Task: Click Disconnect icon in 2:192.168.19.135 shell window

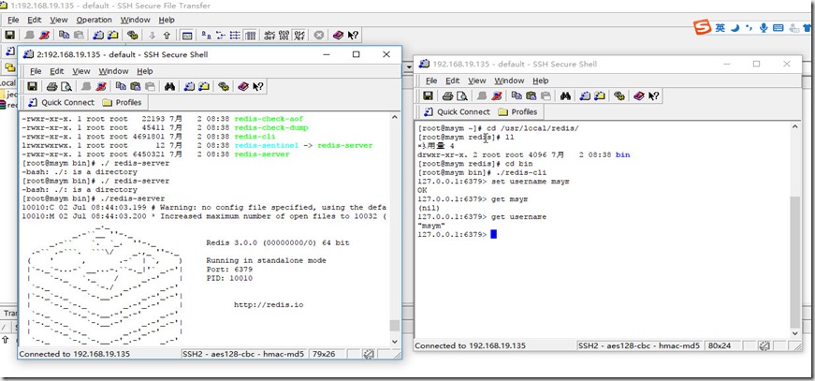Action: point(101,86)
